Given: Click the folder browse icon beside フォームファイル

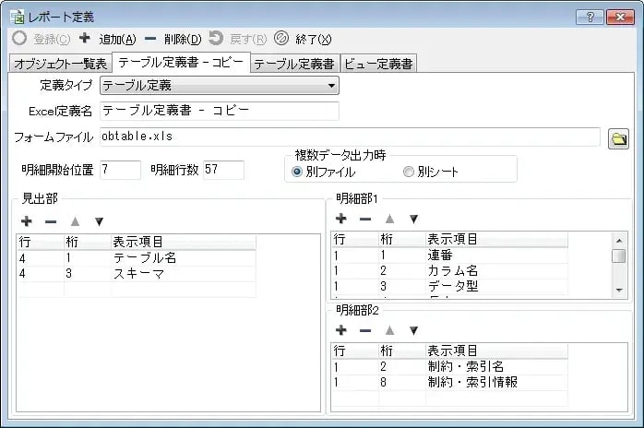Looking at the screenshot, I should coord(618,138).
